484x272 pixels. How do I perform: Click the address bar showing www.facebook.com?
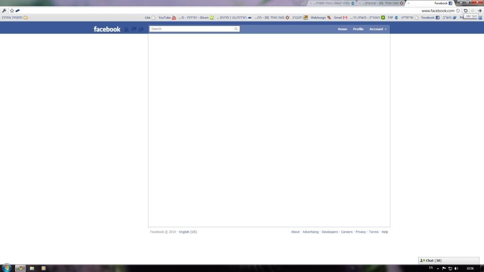[x=438, y=10]
